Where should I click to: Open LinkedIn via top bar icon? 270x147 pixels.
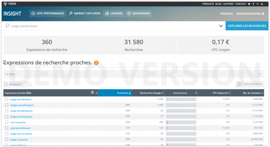pos(262,4)
